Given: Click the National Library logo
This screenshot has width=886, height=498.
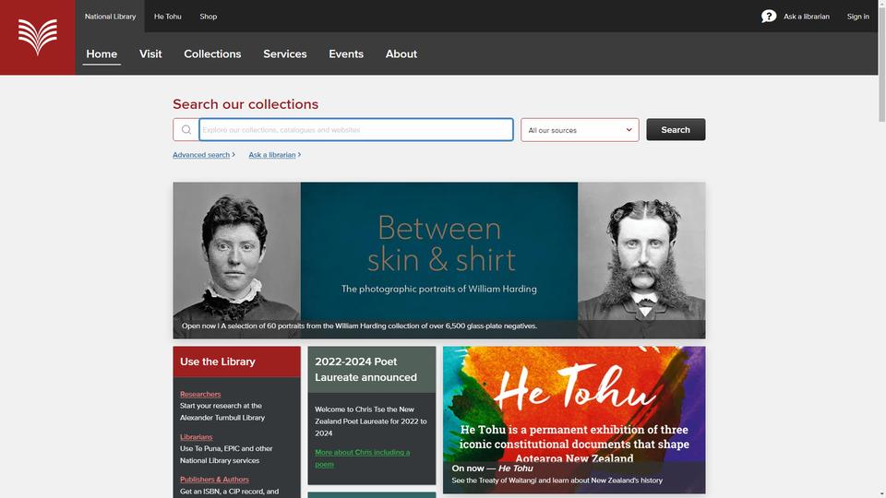Looking at the screenshot, I should coord(37,37).
